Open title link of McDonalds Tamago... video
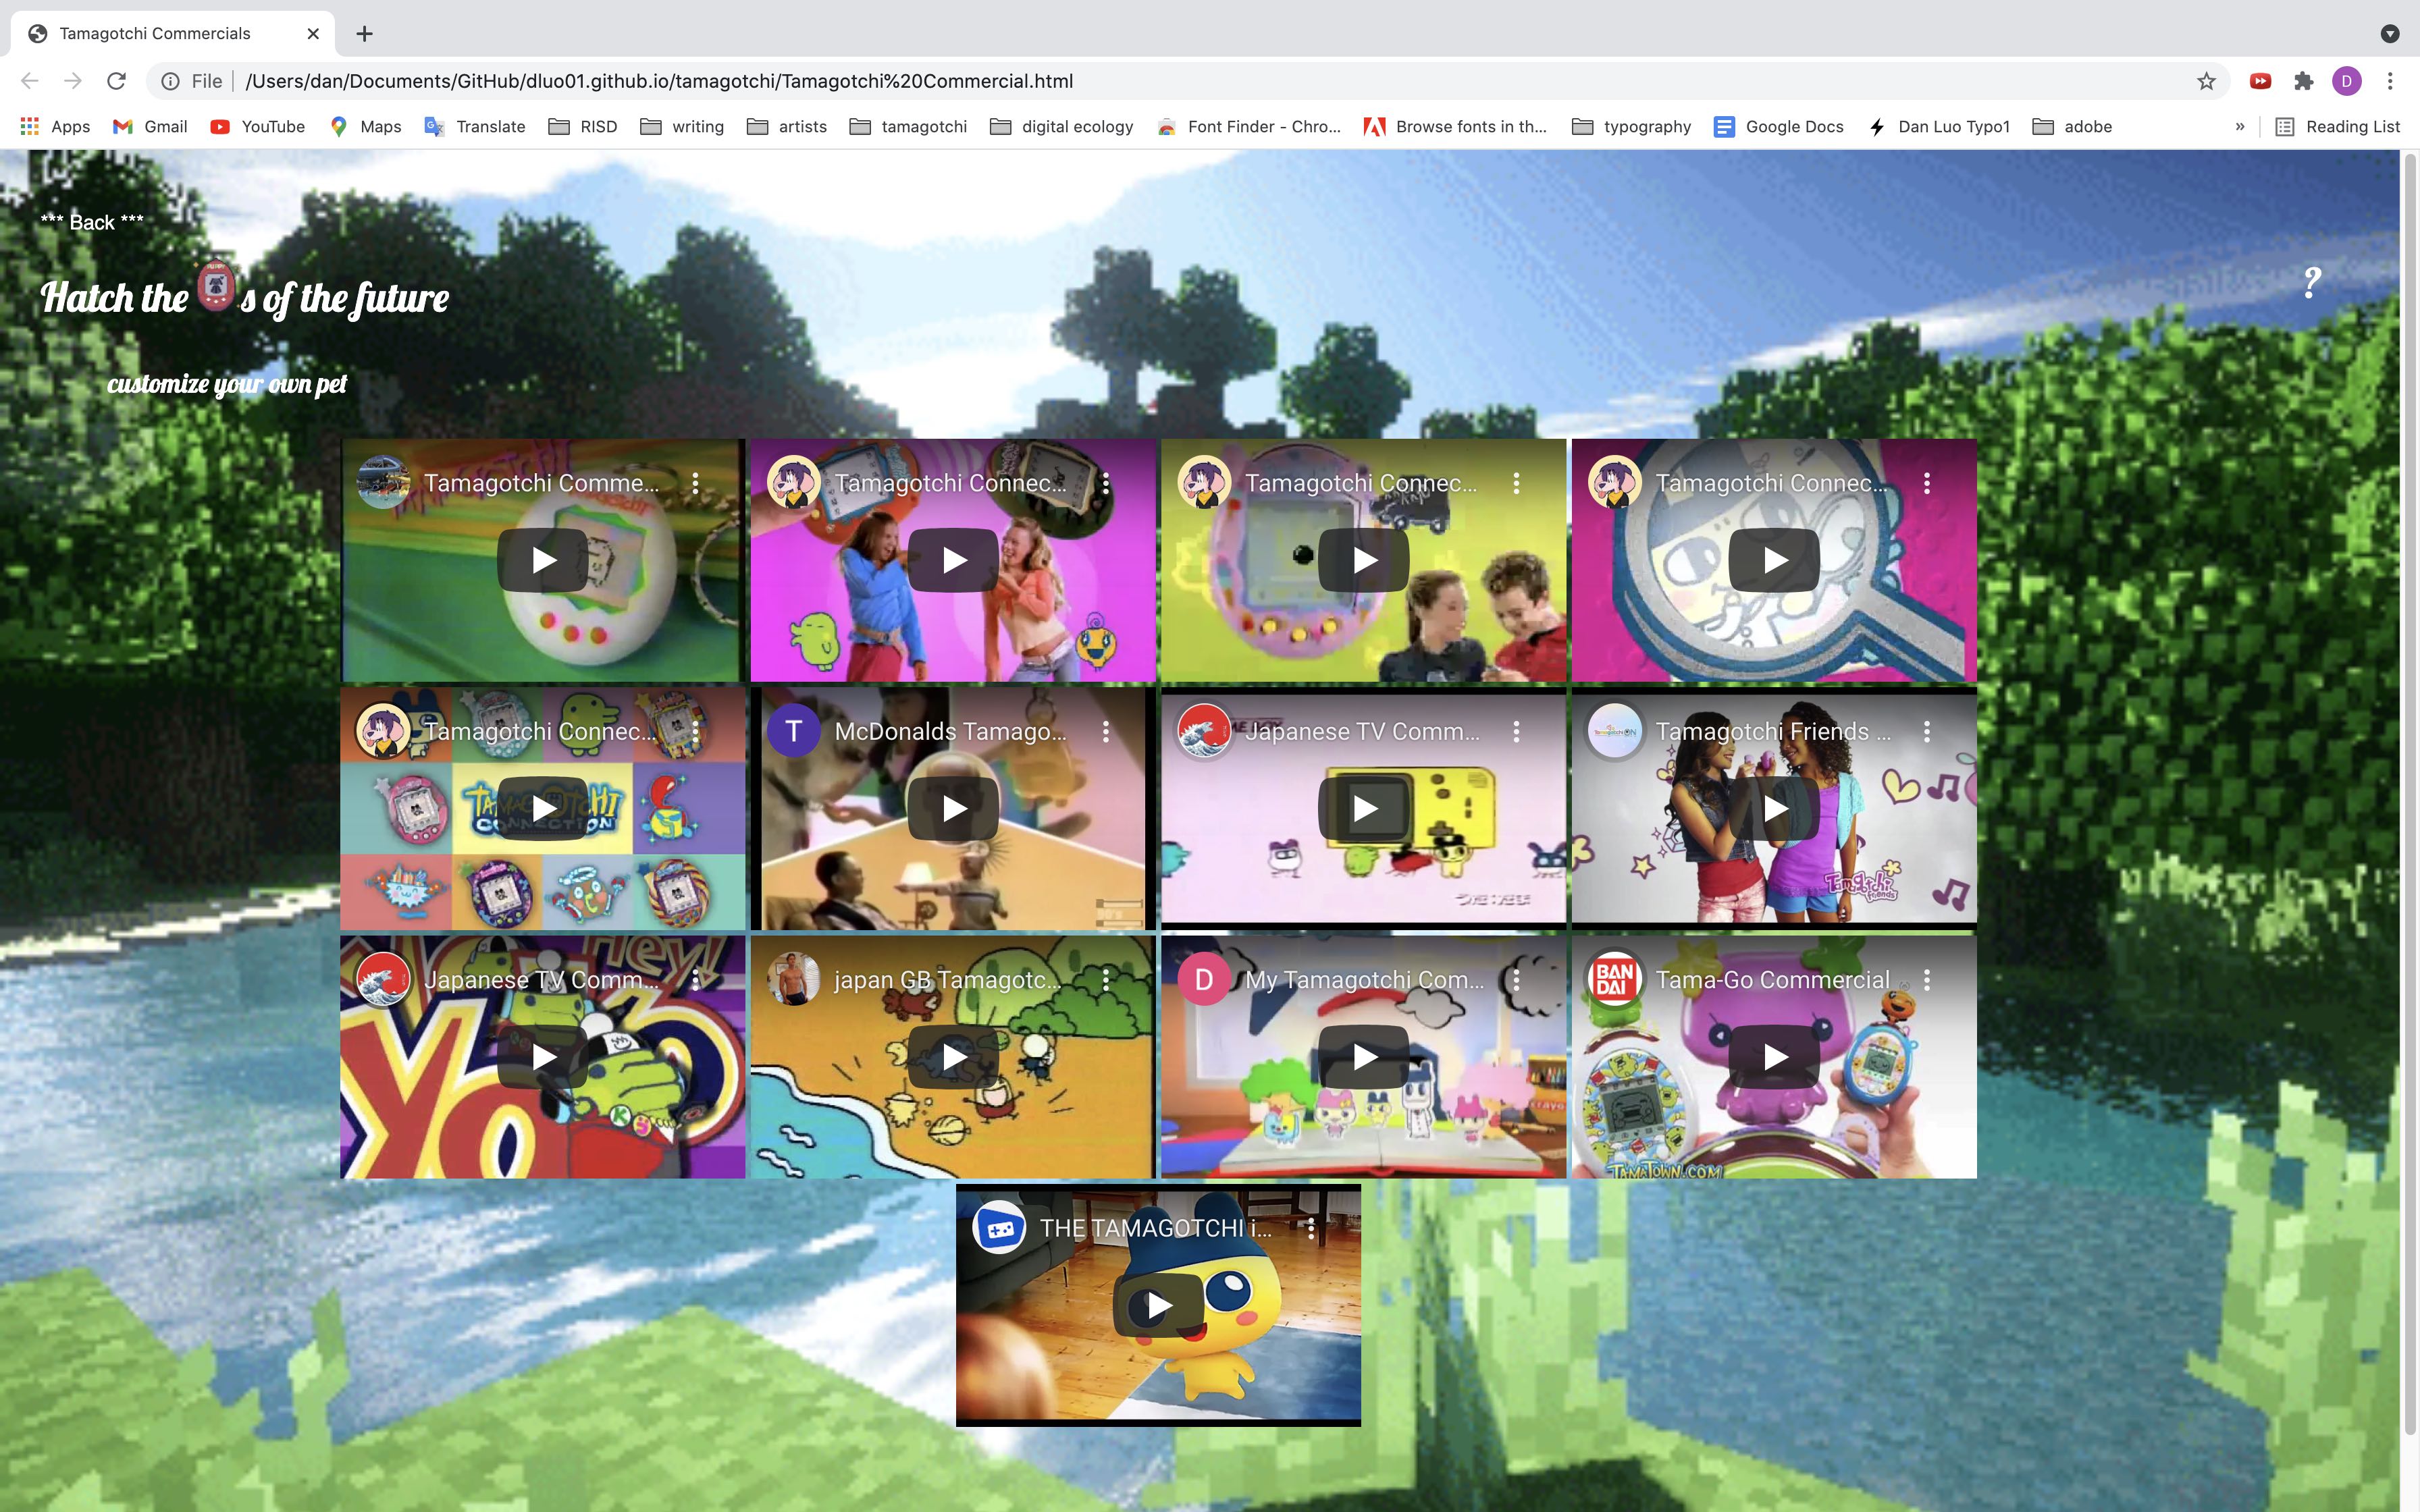The width and height of the screenshot is (2420, 1512). click(950, 731)
